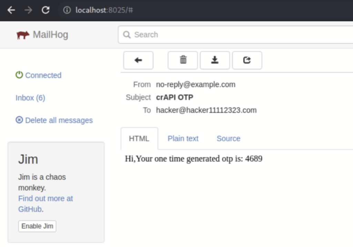The width and height of the screenshot is (353, 247).
Task: Click the search magnifier icon
Action: pos(127,34)
